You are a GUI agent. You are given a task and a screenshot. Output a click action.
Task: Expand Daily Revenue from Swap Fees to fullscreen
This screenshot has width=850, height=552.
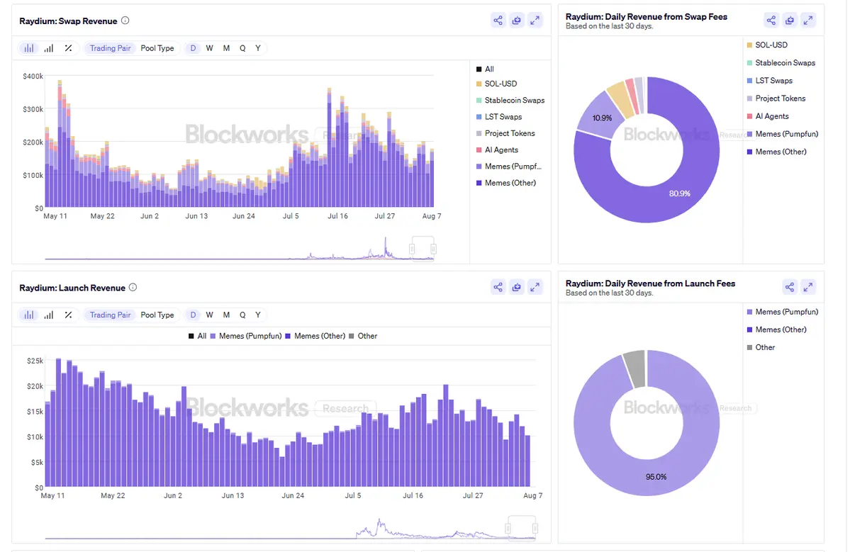click(807, 21)
